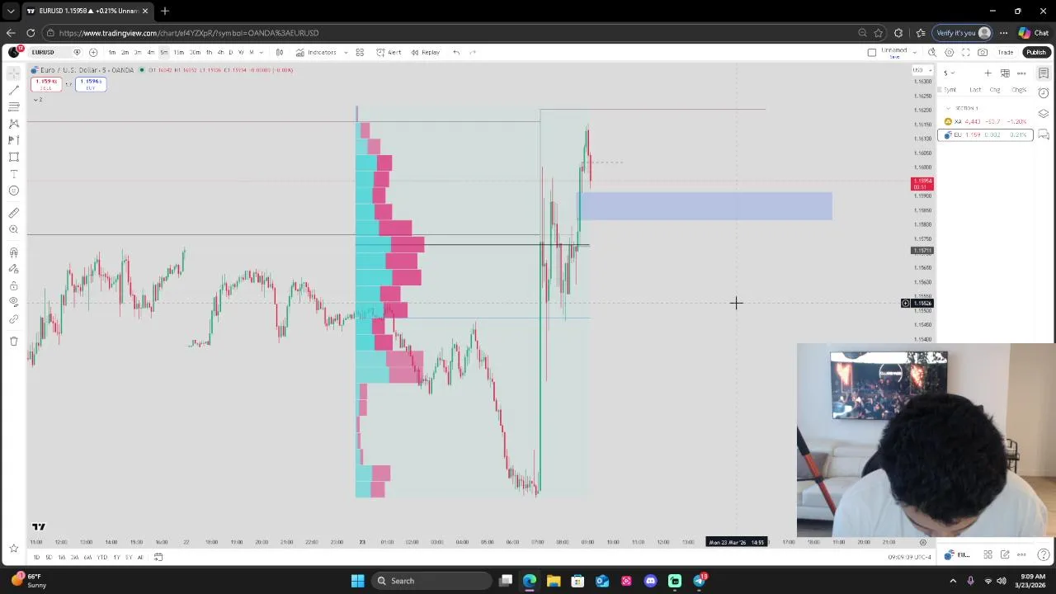Start bar Replay mode
1056x594 pixels.
click(x=426, y=52)
